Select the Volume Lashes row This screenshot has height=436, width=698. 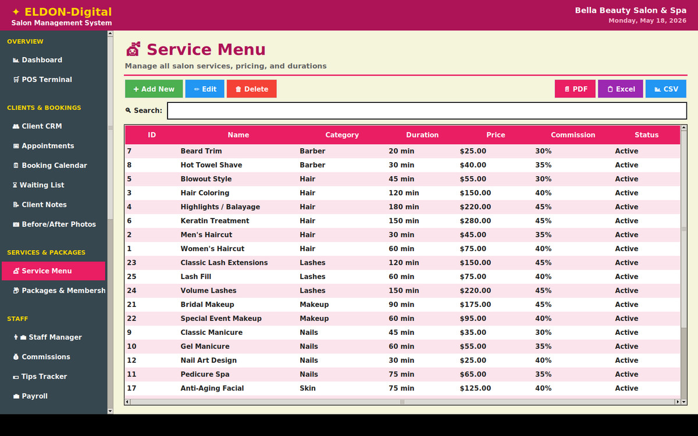click(x=403, y=291)
